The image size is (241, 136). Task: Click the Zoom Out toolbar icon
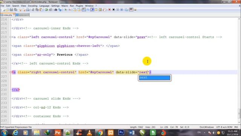(x=70, y=10)
